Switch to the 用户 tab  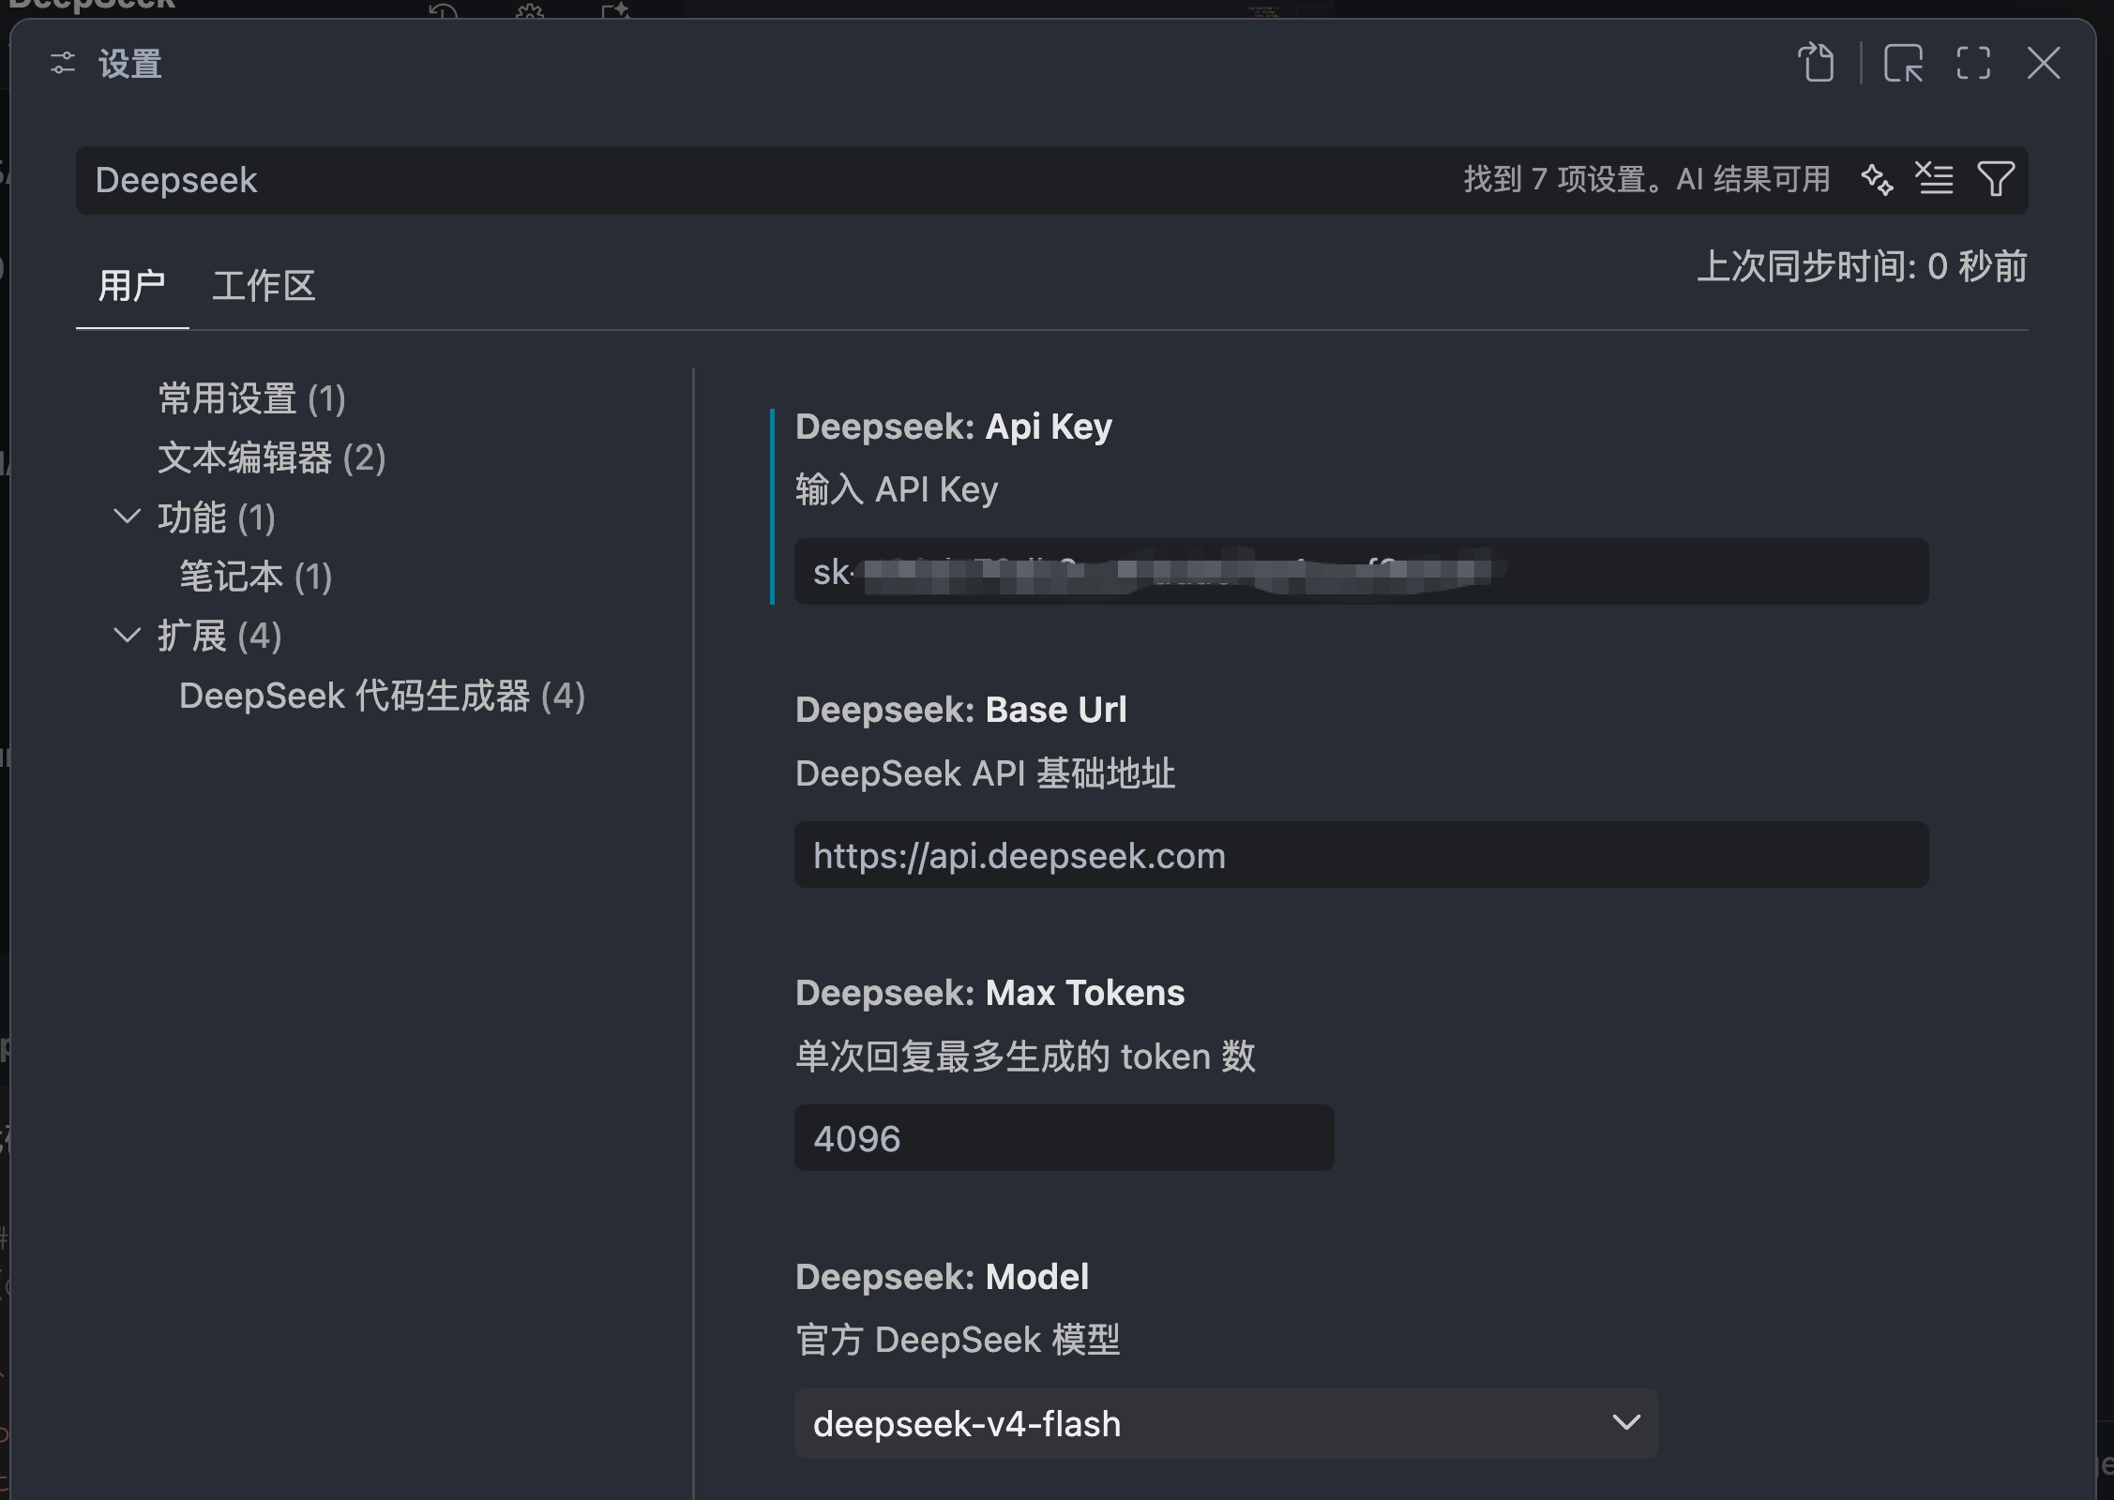pyautogui.click(x=131, y=286)
